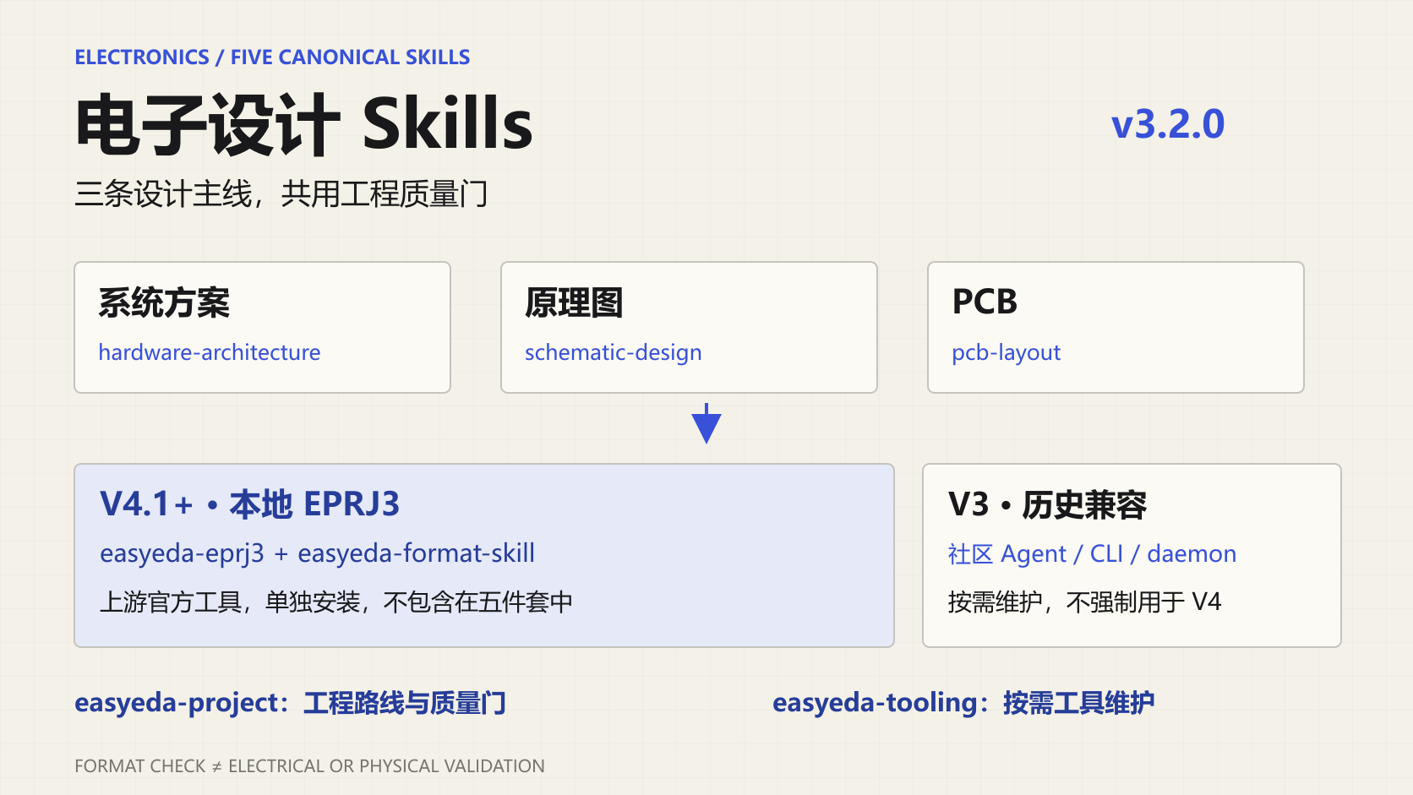Screen dimensions: 1413x795
Task: Click 'easyeda-project：工程路线与质量门' label
Action: 290,703
